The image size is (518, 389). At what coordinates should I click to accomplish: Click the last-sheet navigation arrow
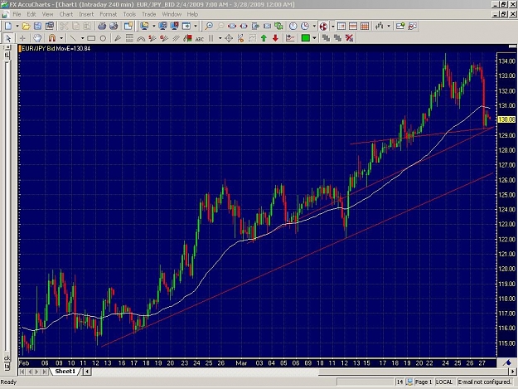(45, 372)
